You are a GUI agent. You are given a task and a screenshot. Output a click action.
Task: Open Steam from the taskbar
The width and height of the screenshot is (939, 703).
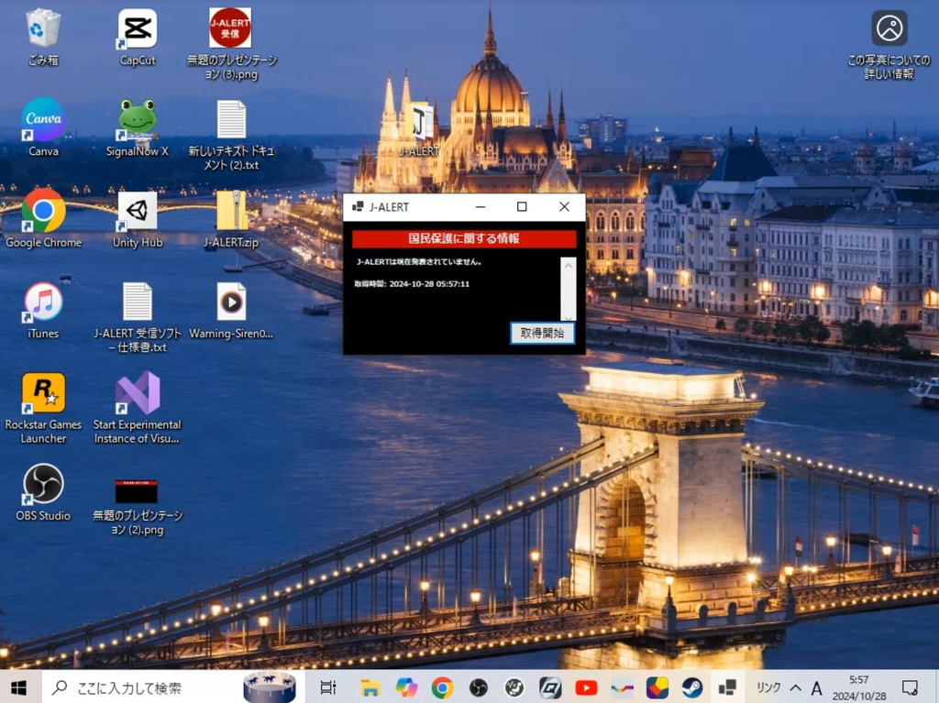[x=691, y=687]
